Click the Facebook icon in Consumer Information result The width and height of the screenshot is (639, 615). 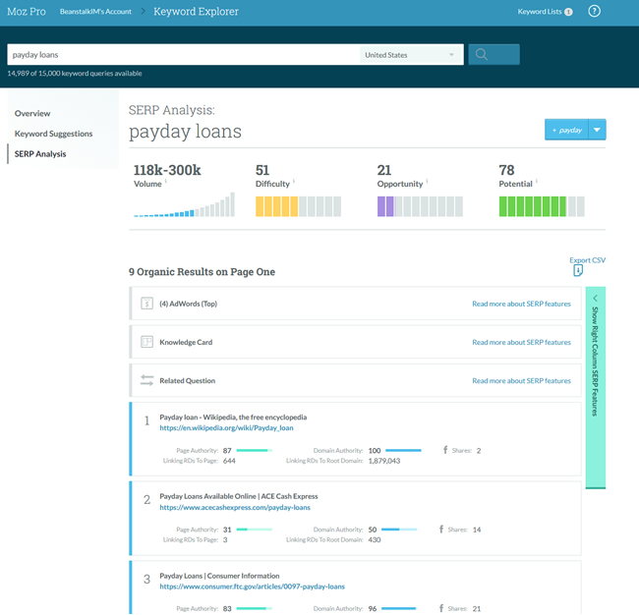point(441,608)
